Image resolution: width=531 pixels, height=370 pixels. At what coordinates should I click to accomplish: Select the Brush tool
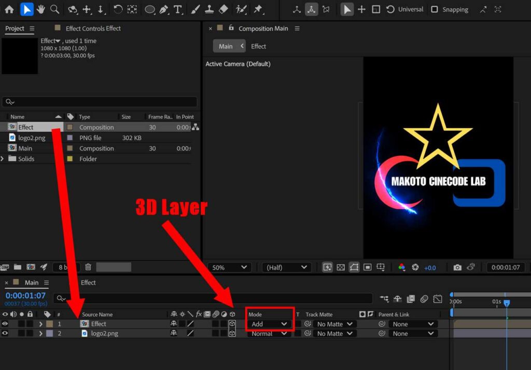[195, 9]
